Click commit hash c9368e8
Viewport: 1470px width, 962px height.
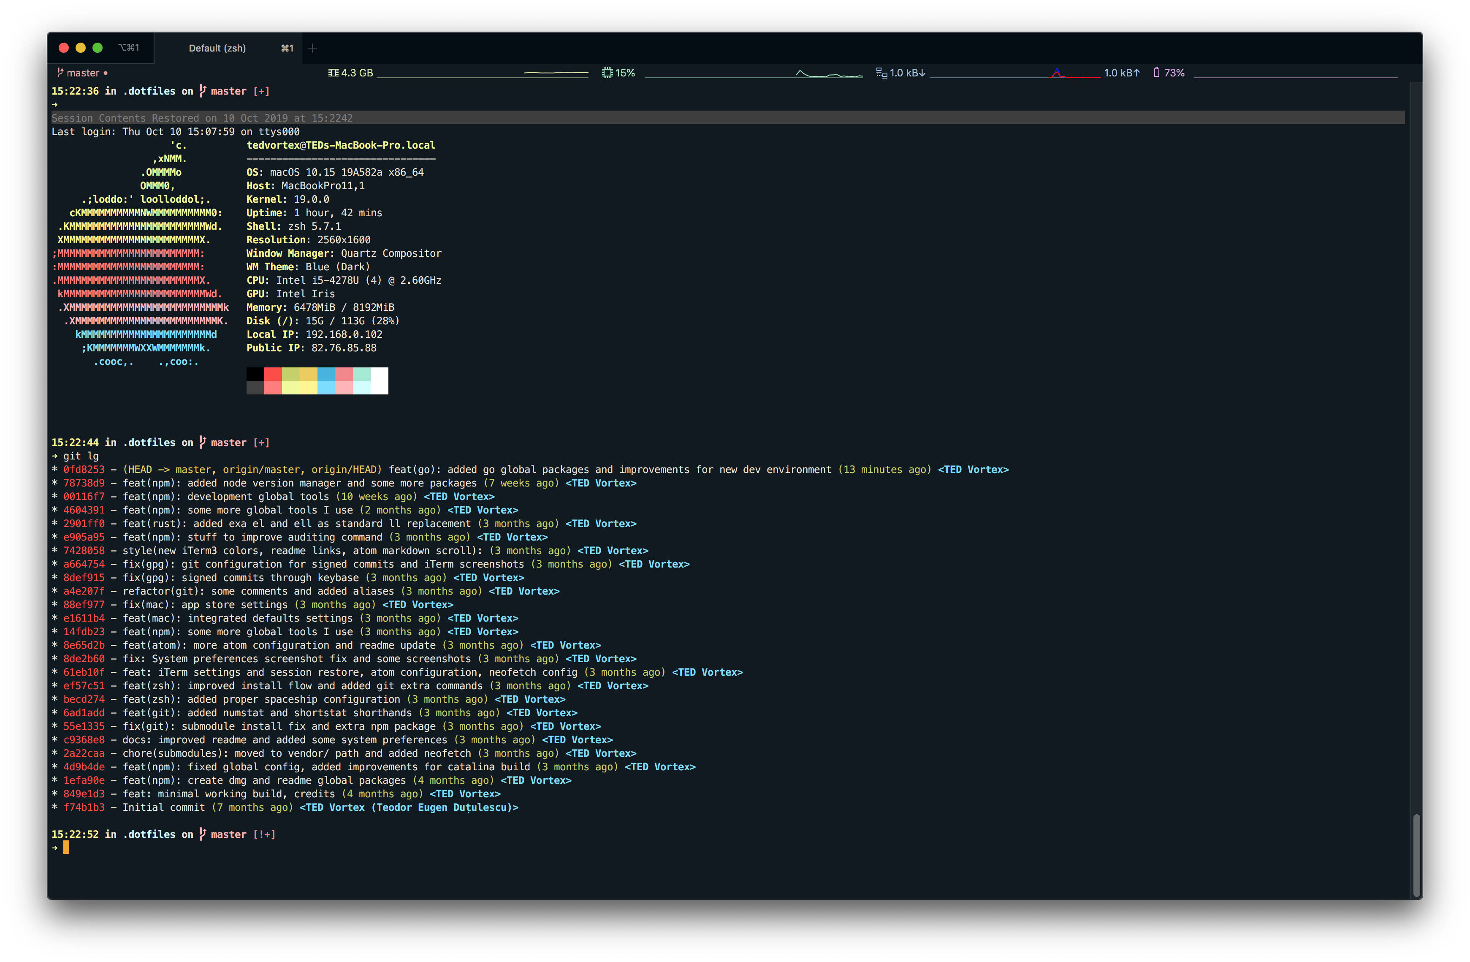click(x=84, y=740)
